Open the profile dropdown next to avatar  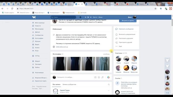(x=138, y=17)
